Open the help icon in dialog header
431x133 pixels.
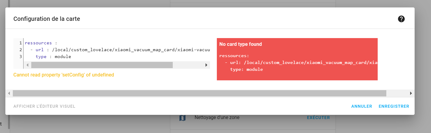(x=401, y=19)
